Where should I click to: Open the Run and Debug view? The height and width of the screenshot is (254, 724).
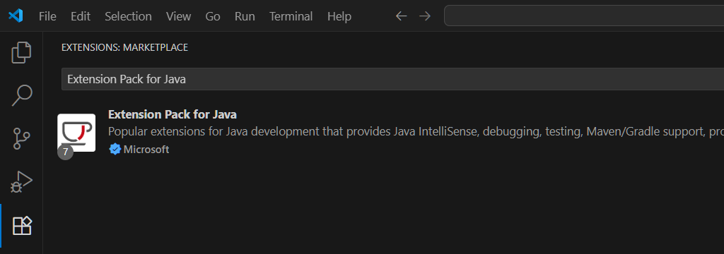tap(21, 181)
